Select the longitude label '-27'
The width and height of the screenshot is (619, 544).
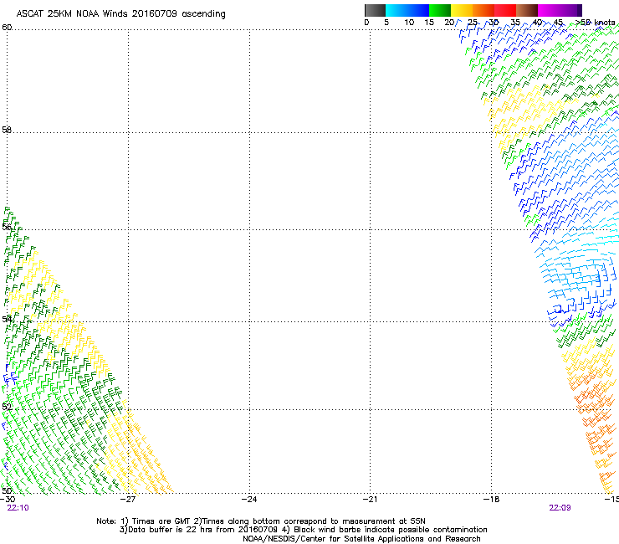(128, 500)
